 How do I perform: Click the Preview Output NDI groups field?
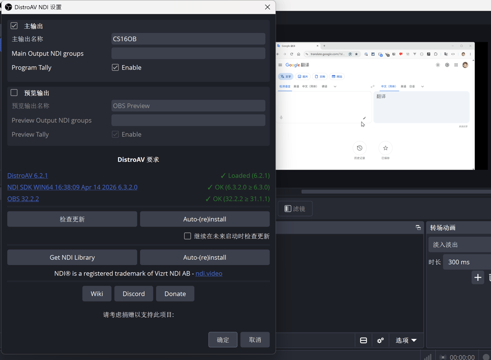tap(188, 120)
